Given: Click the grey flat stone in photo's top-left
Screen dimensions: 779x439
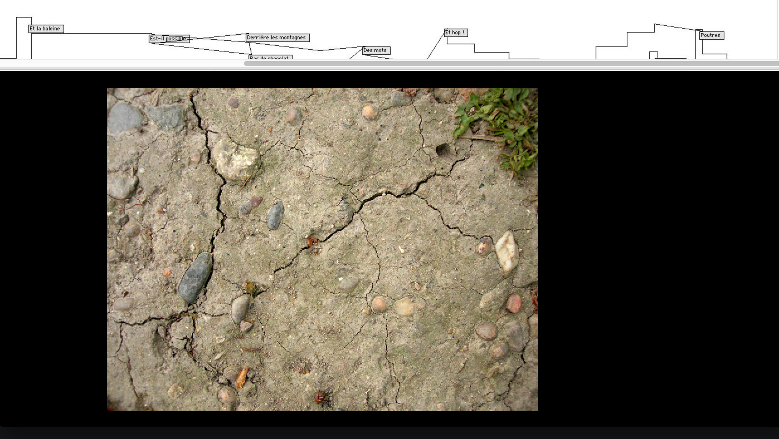Looking at the screenshot, I should click(125, 118).
